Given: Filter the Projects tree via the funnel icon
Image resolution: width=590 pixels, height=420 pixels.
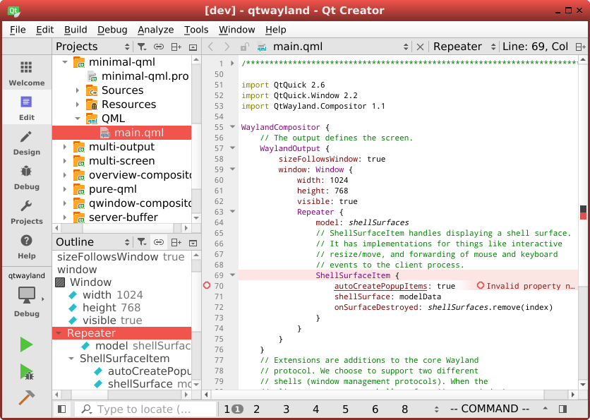Looking at the screenshot, I should [x=141, y=47].
